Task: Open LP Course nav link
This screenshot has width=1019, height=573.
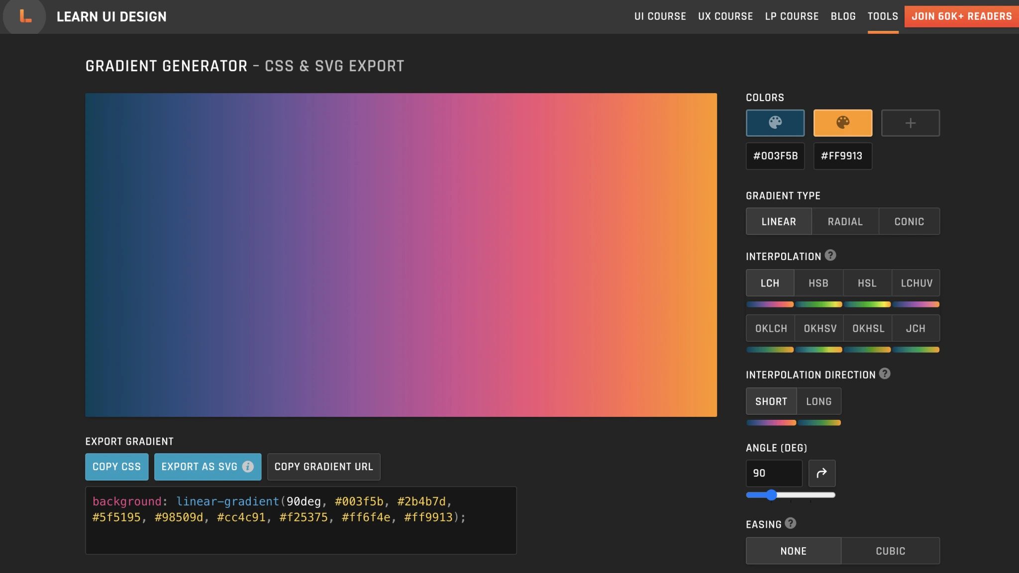Action: click(792, 16)
